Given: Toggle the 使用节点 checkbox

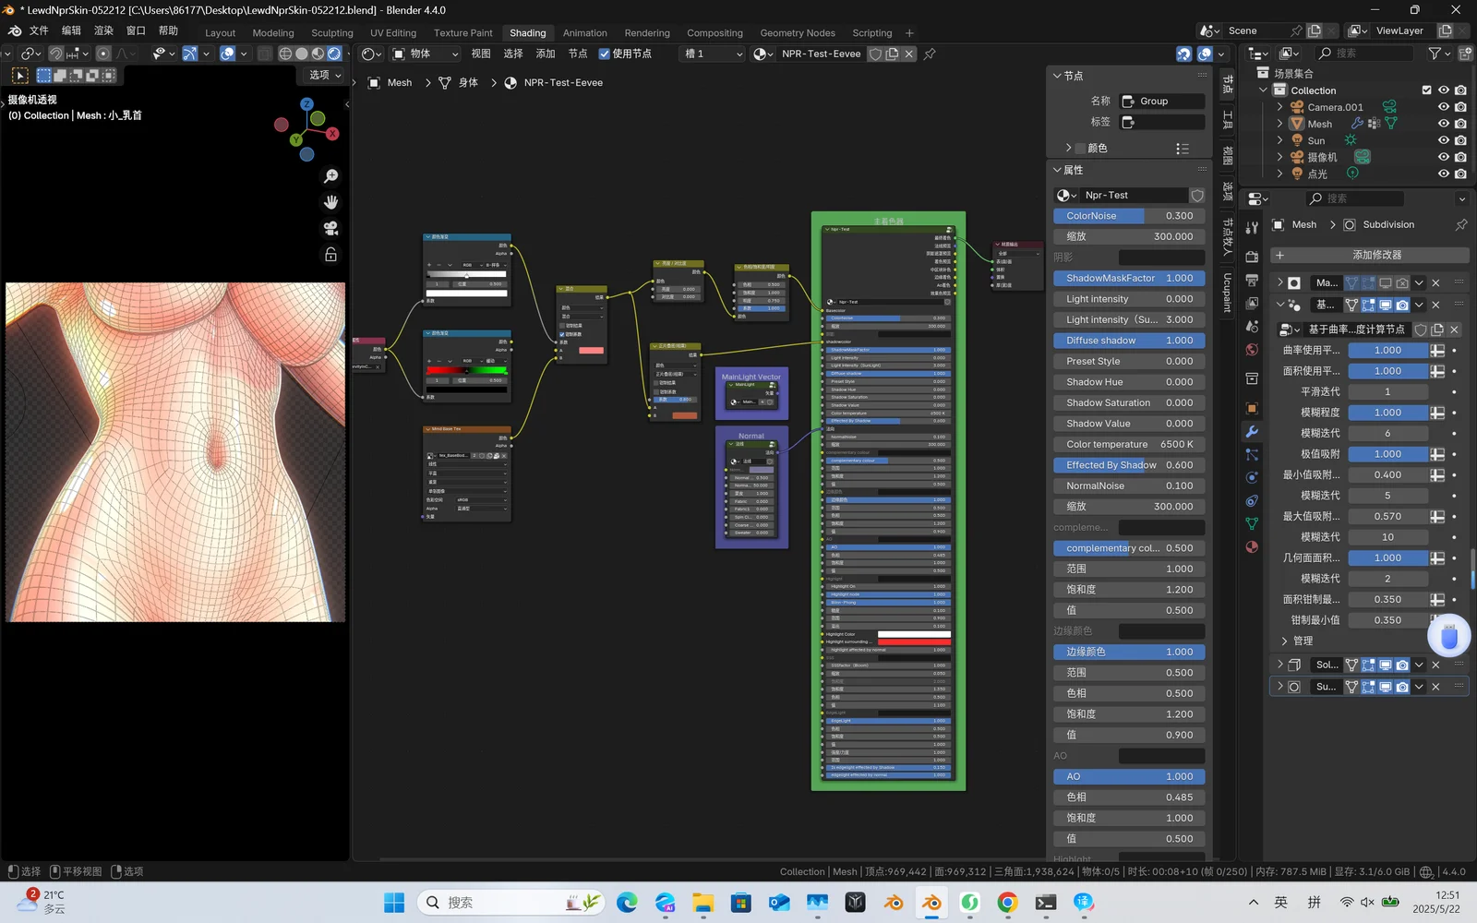Looking at the screenshot, I should (604, 54).
